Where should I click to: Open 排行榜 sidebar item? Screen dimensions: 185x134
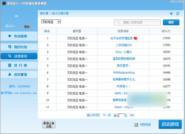coord(19,65)
